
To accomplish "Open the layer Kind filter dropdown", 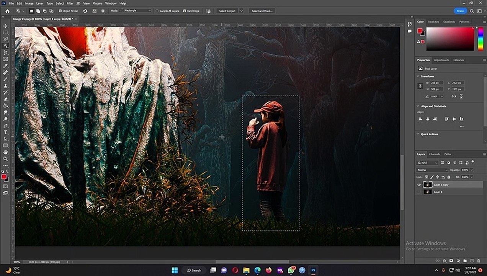I will click(x=427, y=163).
